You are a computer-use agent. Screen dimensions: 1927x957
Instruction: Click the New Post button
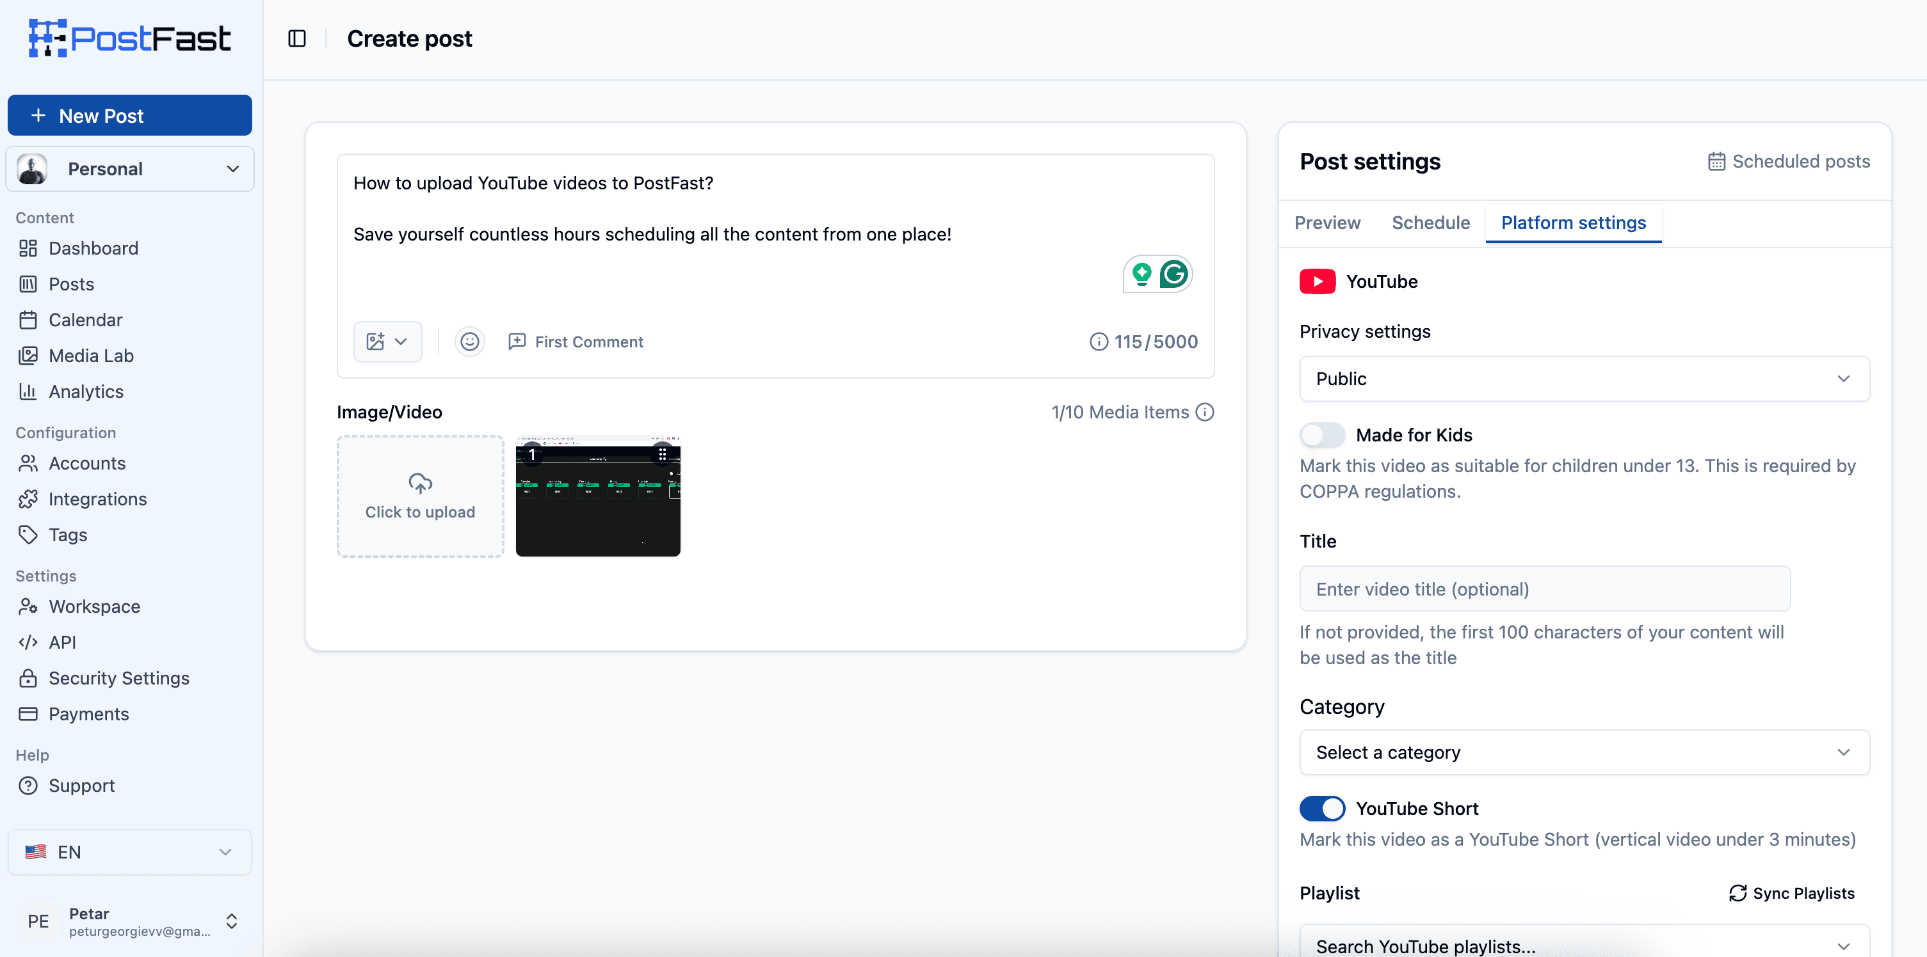129,115
